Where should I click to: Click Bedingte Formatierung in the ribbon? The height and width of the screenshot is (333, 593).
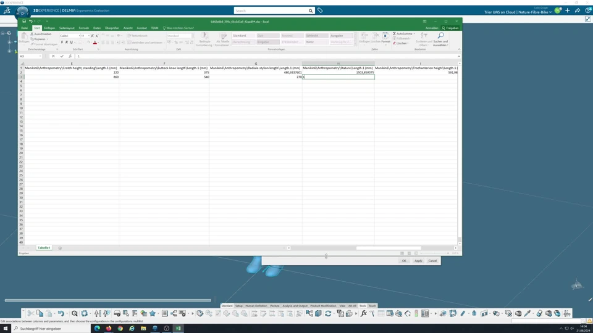pyautogui.click(x=204, y=38)
